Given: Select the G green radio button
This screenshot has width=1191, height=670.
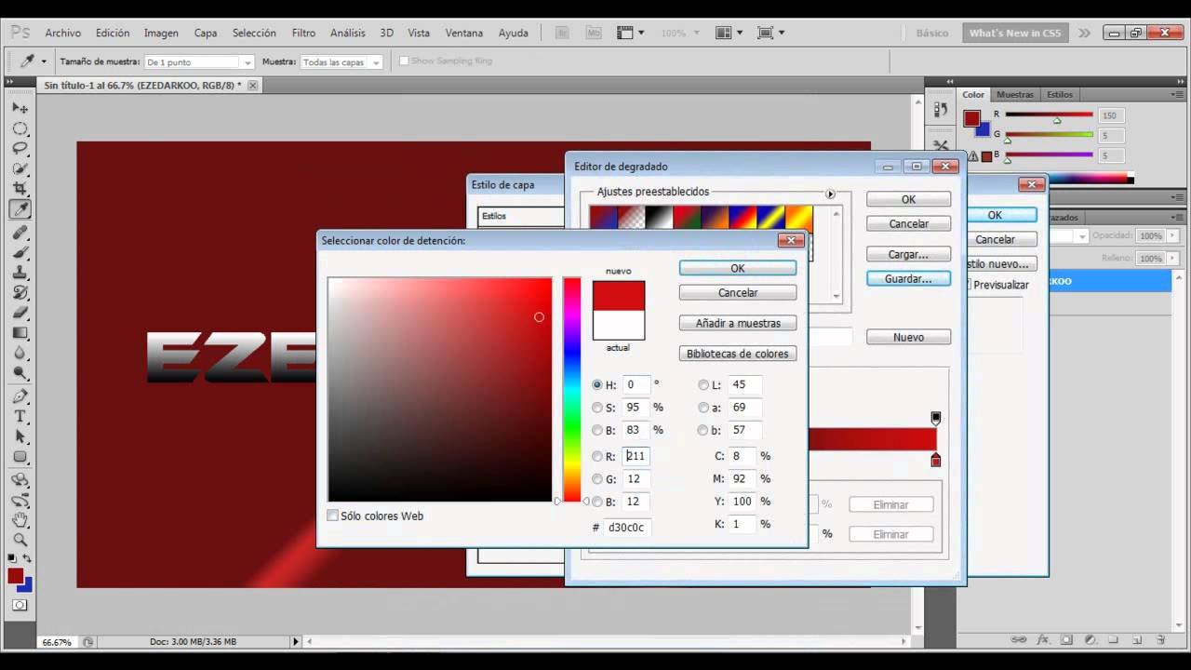Looking at the screenshot, I should point(597,478).
